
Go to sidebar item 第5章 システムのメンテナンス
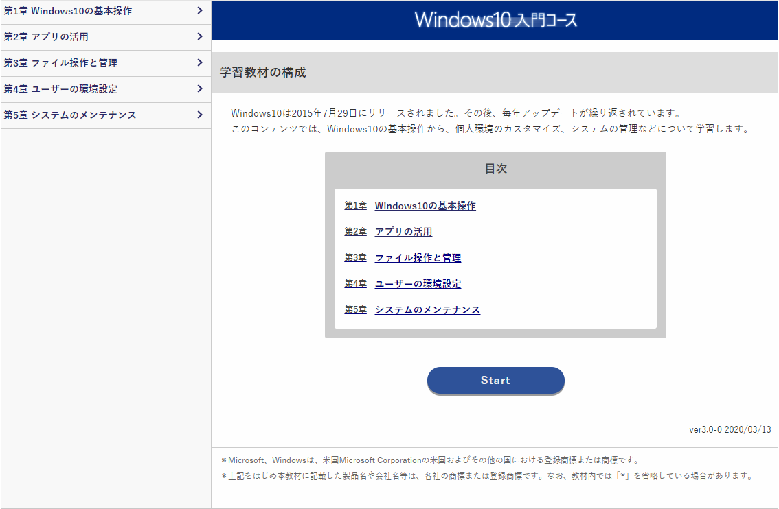tap(106, 115)
